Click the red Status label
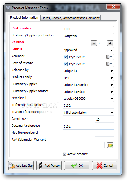Viewport: 128px width, 181px height. point(17,49)
